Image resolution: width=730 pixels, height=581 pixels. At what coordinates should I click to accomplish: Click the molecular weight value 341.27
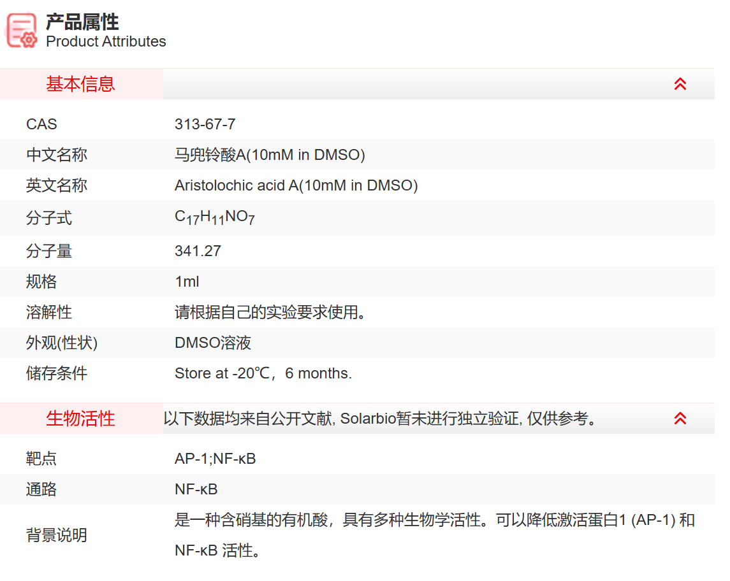pos(198,251)
